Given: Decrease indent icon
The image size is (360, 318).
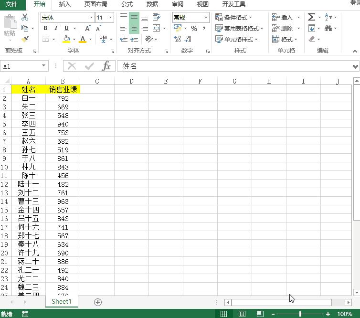Looking at the screenshot, I should coord(124,39).
